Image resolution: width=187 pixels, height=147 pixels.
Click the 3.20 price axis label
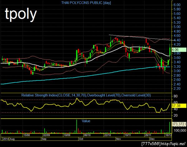click(177, 67)
